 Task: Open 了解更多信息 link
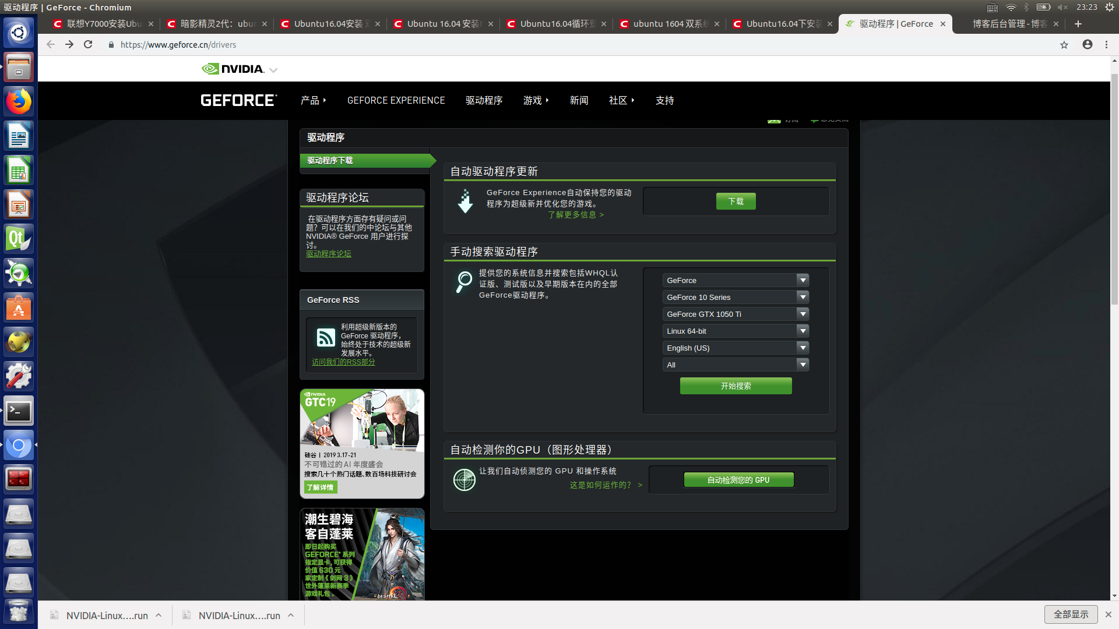click(576, 215)
